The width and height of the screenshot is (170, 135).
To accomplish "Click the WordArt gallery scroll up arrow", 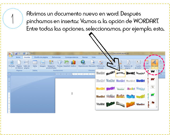I will (157, 71).
